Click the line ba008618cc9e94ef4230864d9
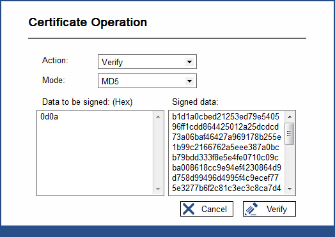335x237 pixels. [226, 168]
